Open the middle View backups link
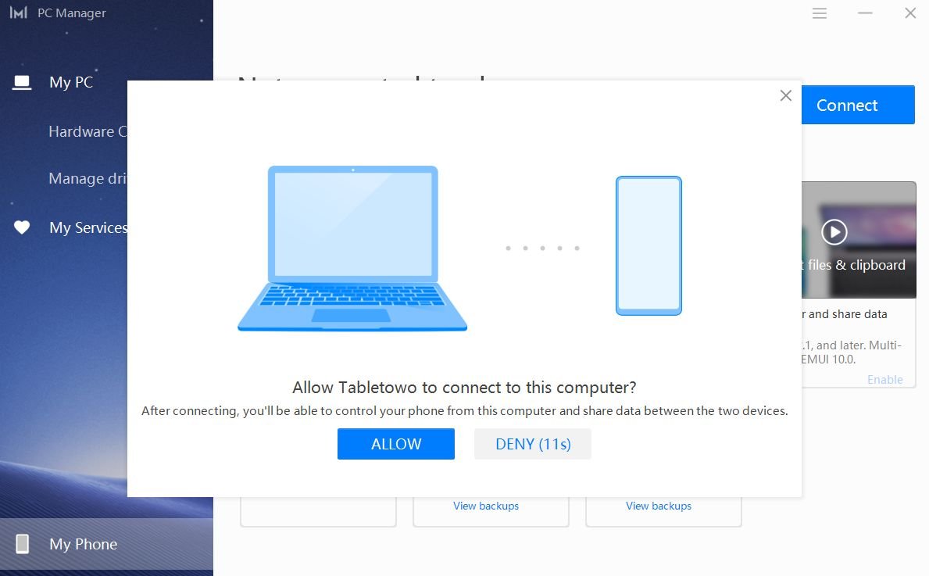Screen dimensions: 929x576 click(486, 506)
